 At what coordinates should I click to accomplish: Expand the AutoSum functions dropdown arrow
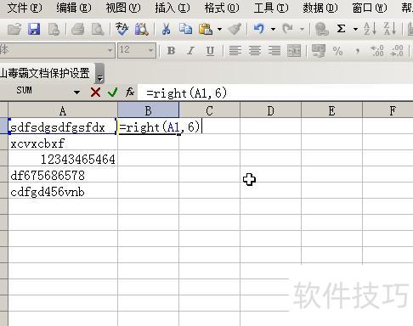355,29
